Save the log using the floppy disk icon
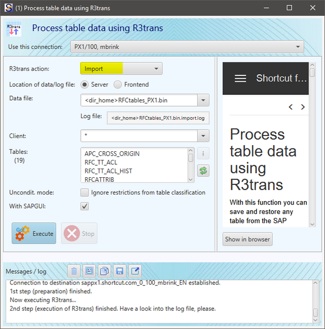The image size is (325, 329). coord(120,270)
